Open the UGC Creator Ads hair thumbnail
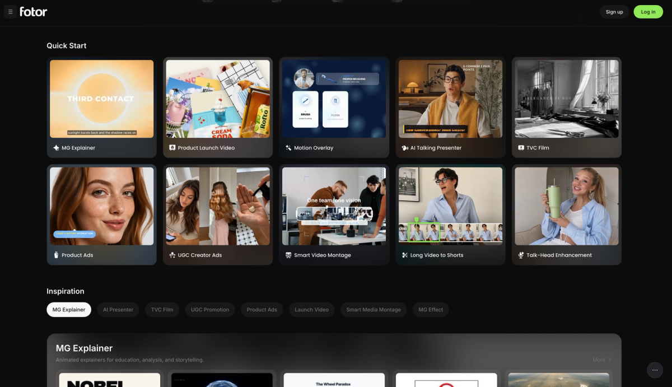Viewport: 672px width, 387px height. click(218, 206)
